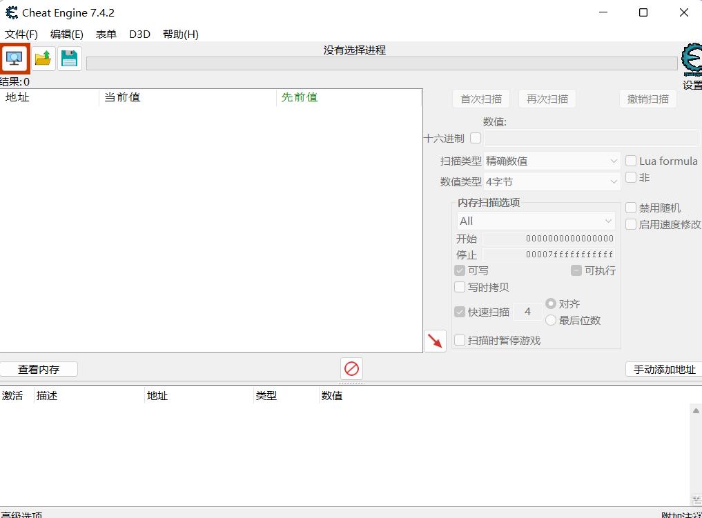This screenshot has height=518, width=702.
Task: Open the 扫描类型 精确数值 dropdown
Action: 552,161
